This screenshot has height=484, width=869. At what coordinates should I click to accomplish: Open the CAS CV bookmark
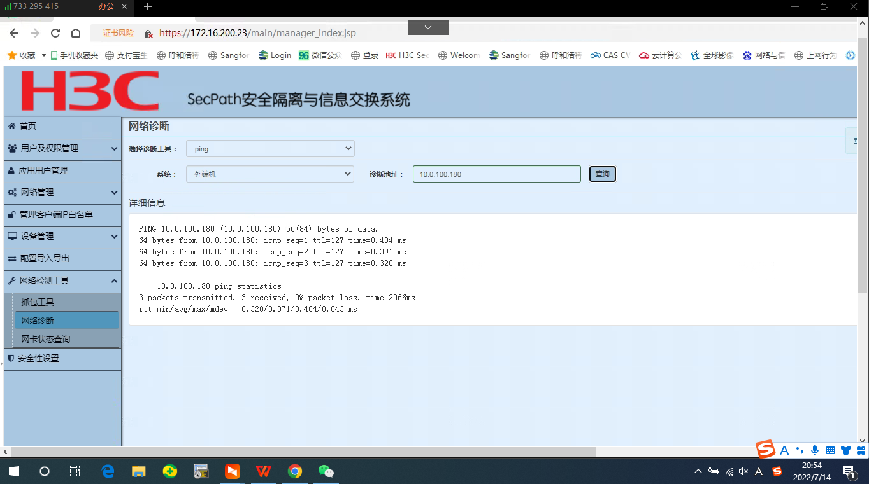click(x=610, y=55)
